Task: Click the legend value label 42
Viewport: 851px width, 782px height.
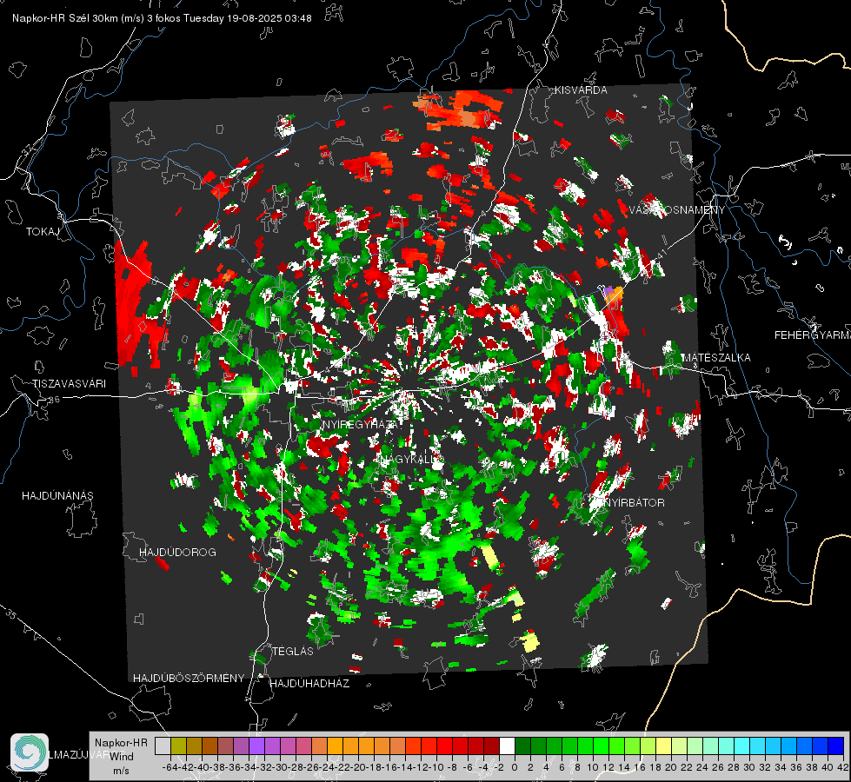Action: click(842, 767)
